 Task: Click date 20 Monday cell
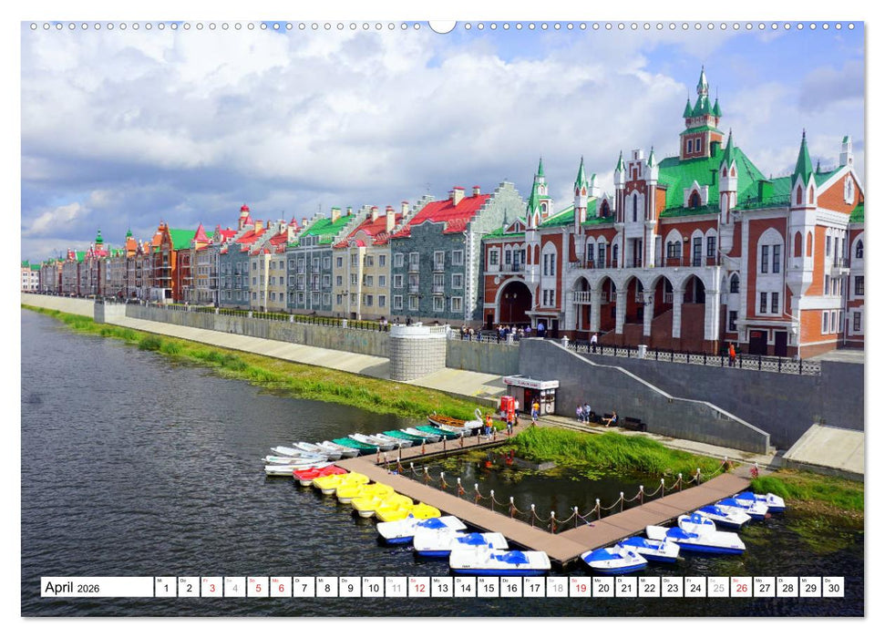pos(602,590)
